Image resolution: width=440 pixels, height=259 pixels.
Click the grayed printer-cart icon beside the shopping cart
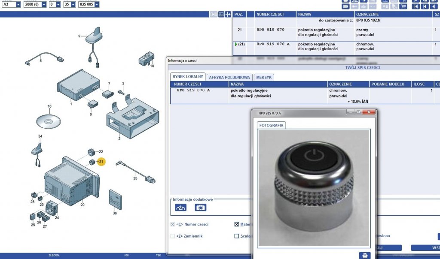(394, 6)
